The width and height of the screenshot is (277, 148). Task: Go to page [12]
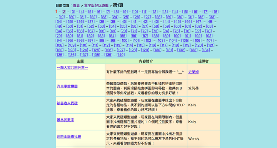(154, 12)
